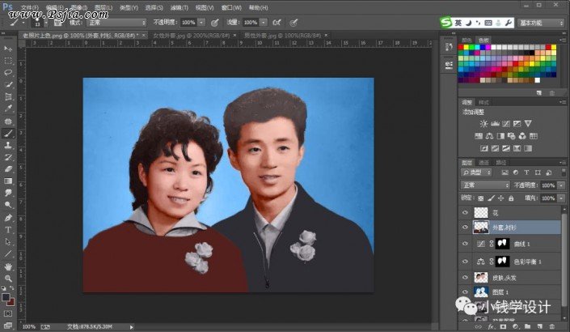The width and height of the screenshot is (570, 332).
Task: Toggle visibility of the 色彩平衡 1 layer
Action: (465, 261)
